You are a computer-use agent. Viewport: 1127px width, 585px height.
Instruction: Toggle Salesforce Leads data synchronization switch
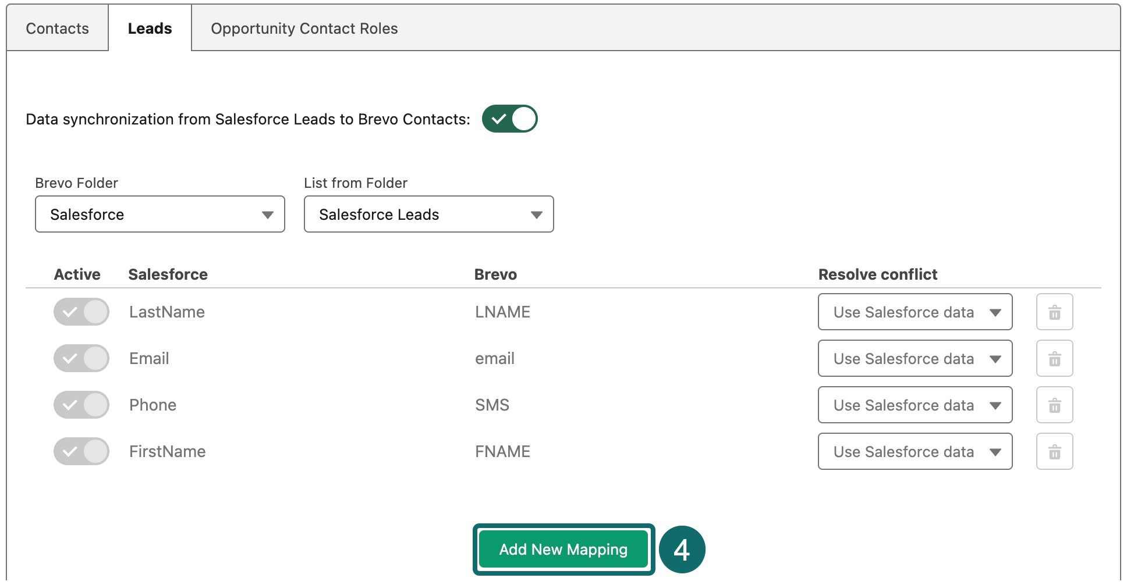(x=509, y=119)
